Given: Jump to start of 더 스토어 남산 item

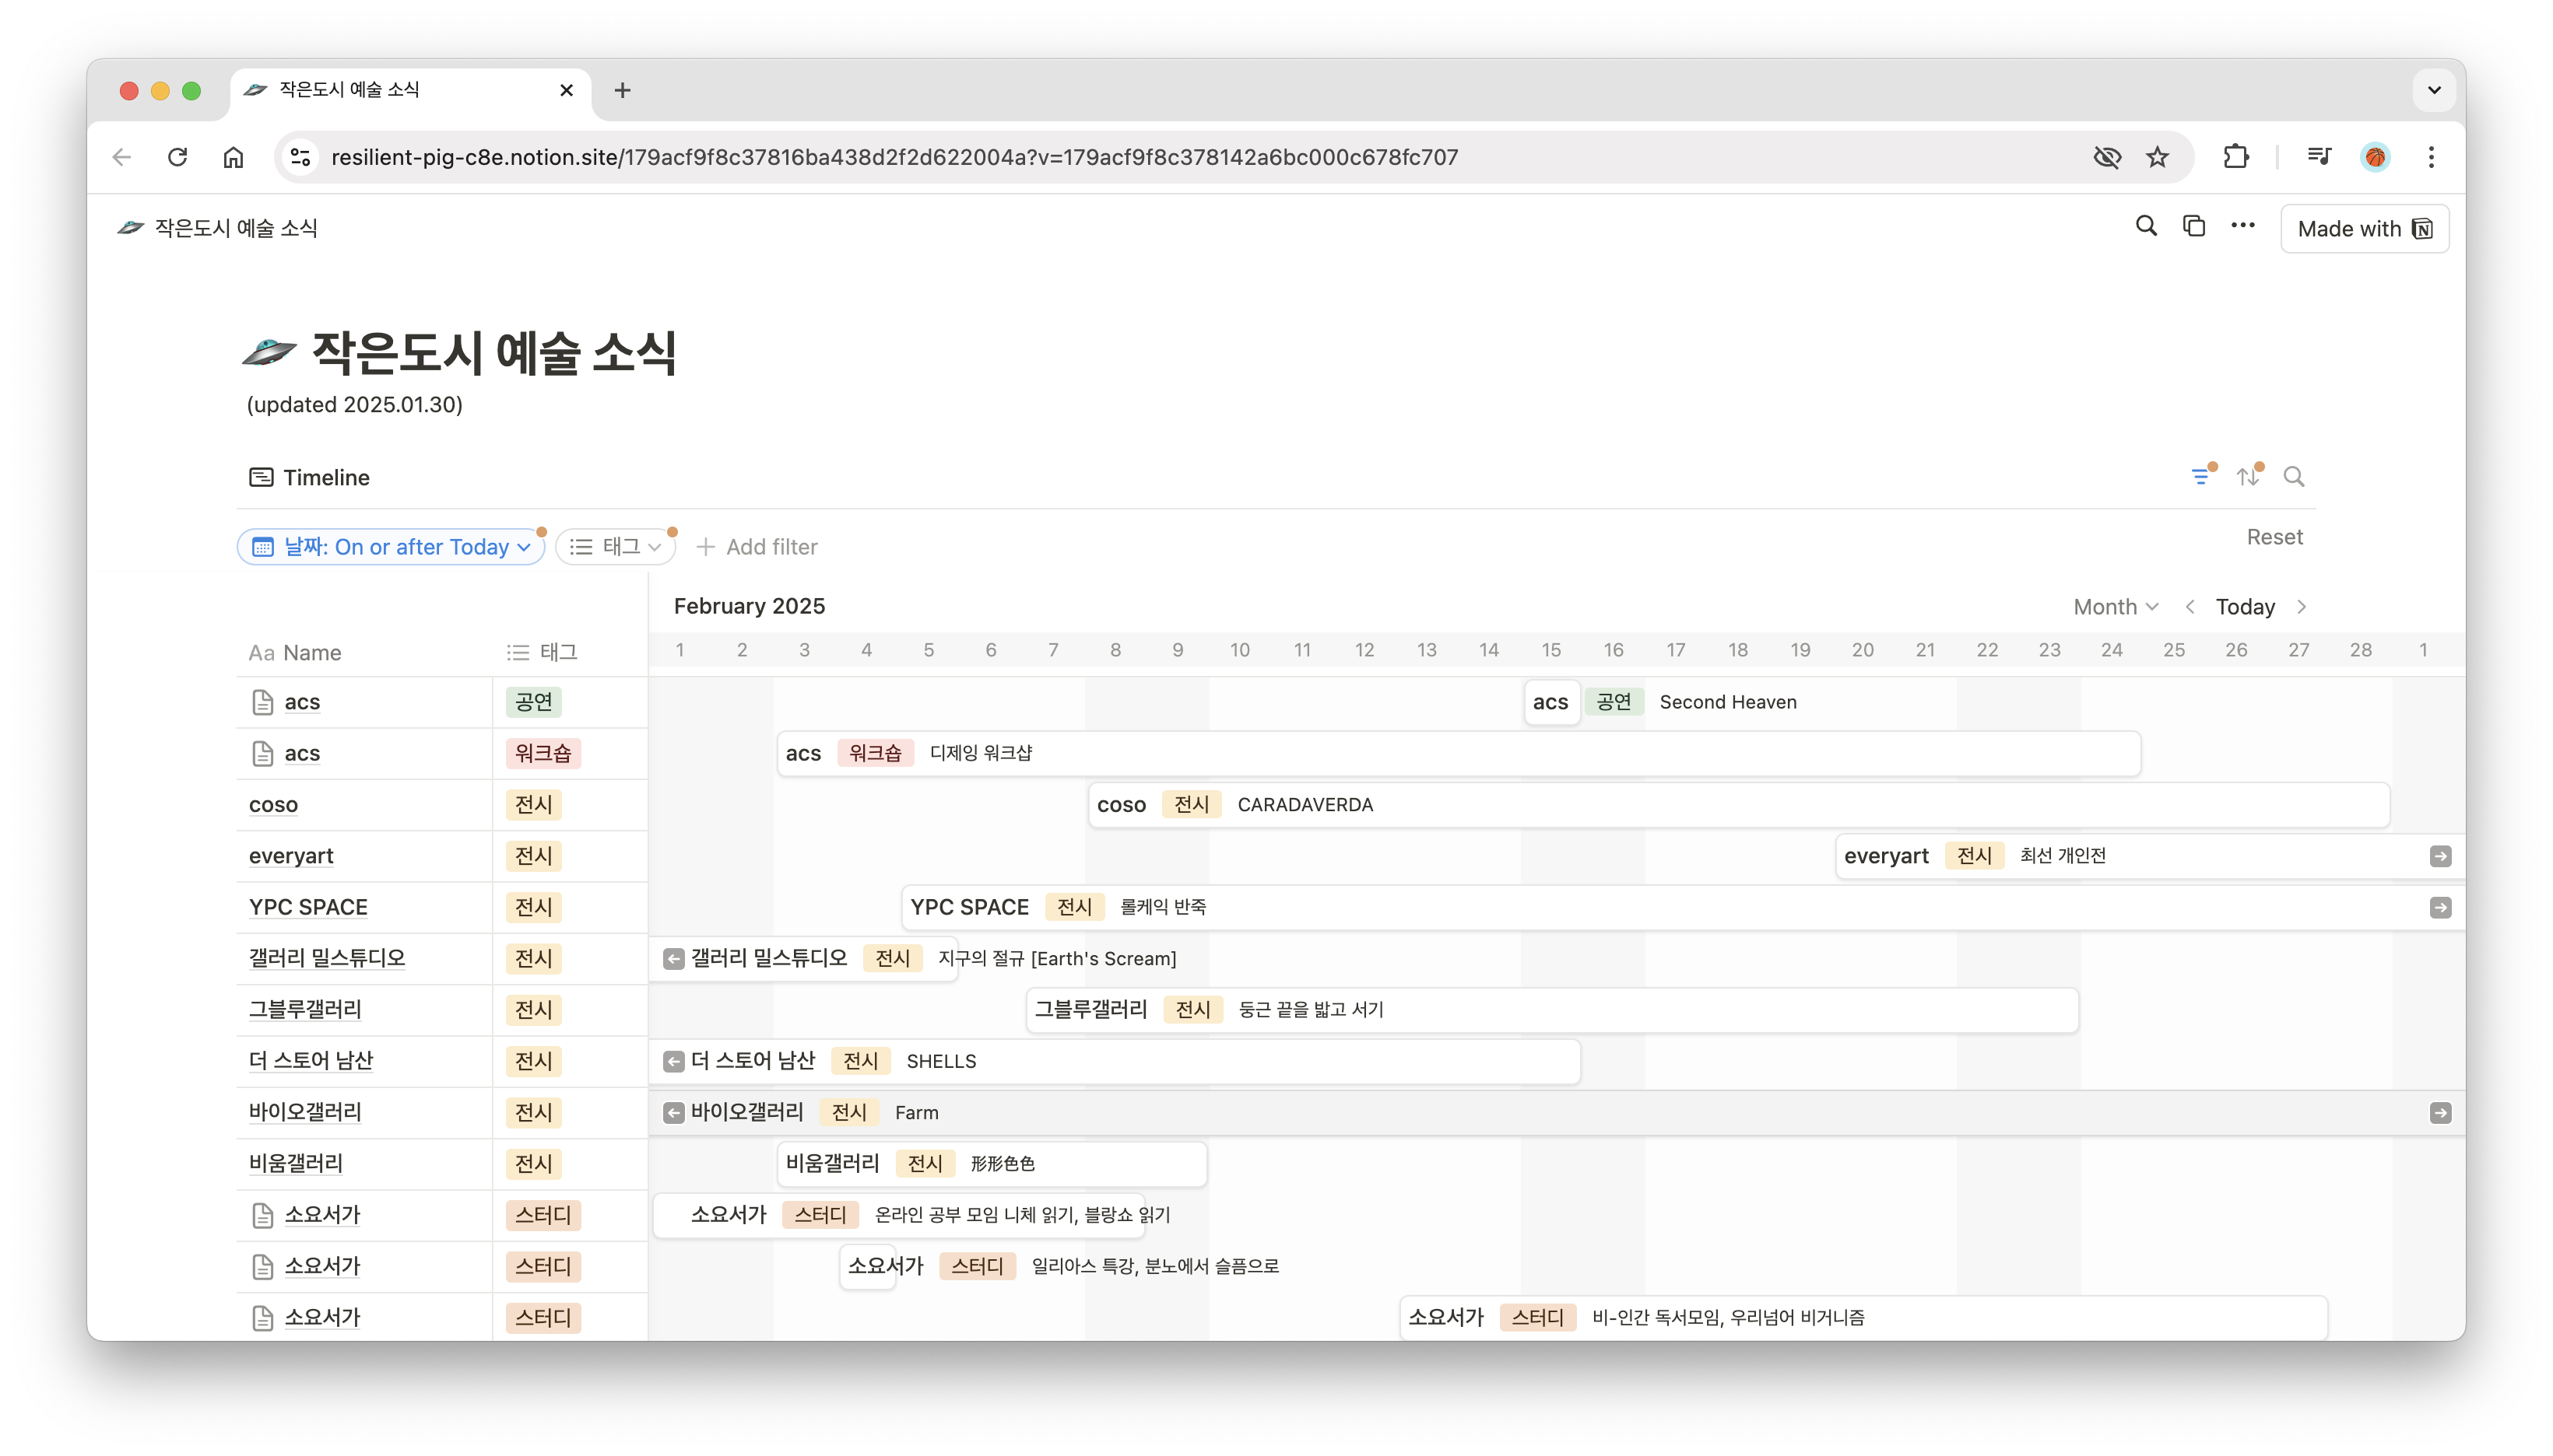Looking at the screenshot, I should pos(673,1061).
